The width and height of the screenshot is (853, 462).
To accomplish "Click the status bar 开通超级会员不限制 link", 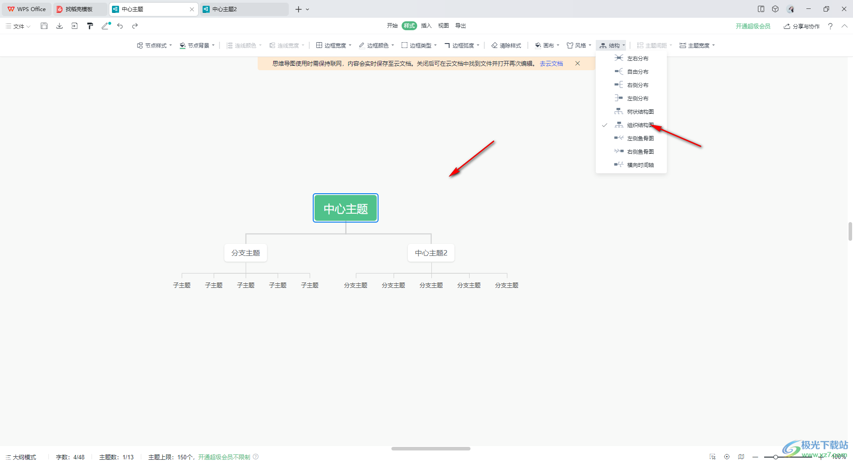I will pyautogui.click(x=224, y=457).
